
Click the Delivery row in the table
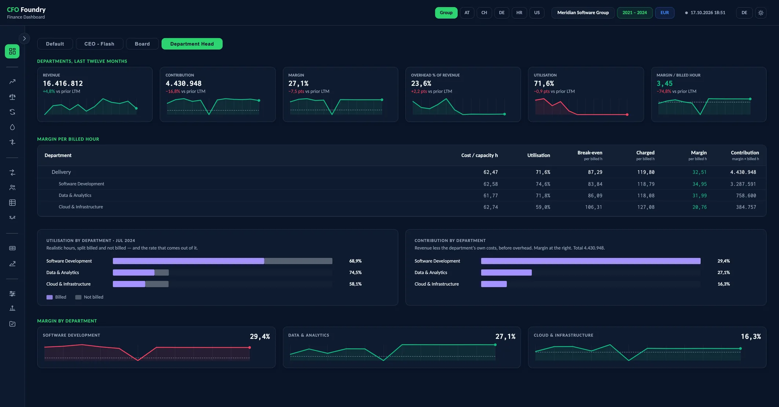[x=402, y=172]
